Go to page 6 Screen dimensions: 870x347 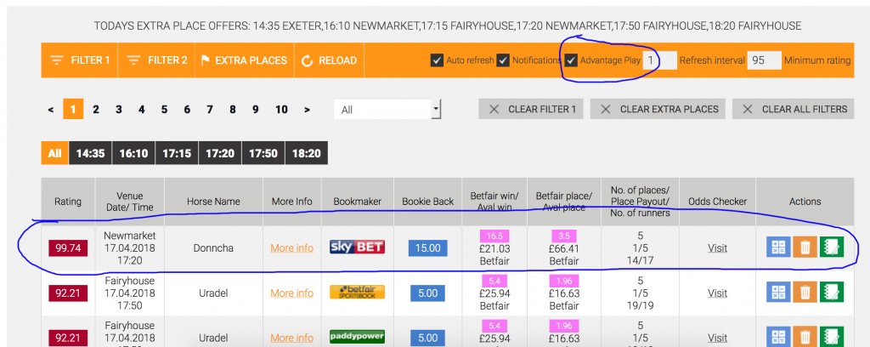tap(187, 110)
